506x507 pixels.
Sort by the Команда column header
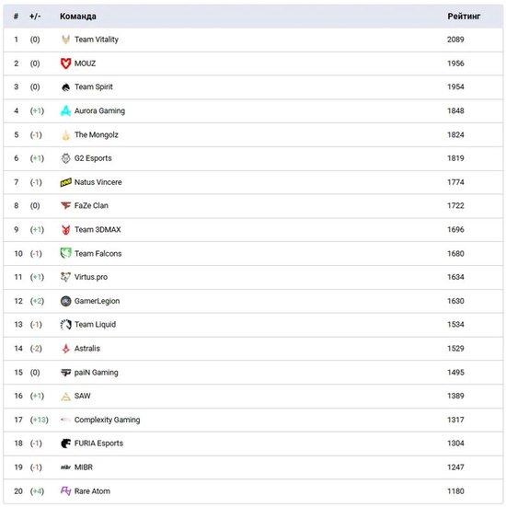point(78,17)
